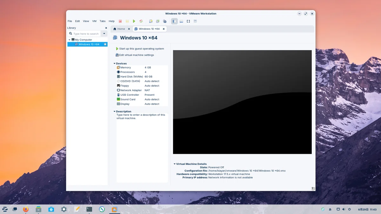Screen dimensions: 381x214
Task: Open the remote desktop taskbar icon
Action: point(102,209)
